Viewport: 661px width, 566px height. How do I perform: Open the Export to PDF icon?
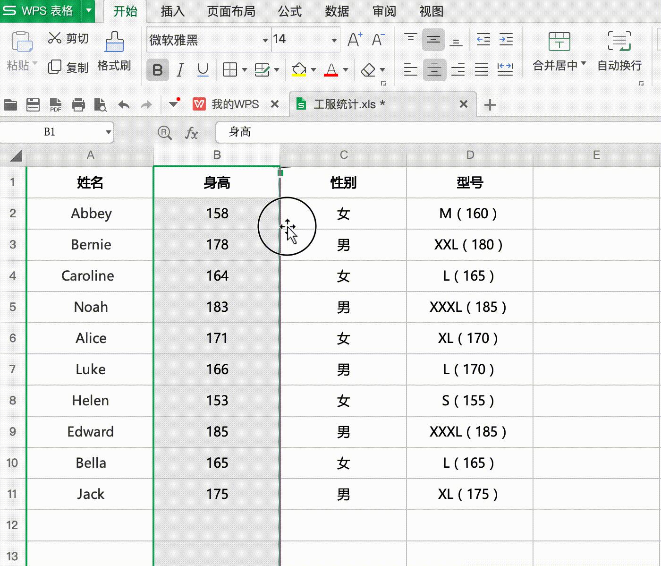pyautogui.click(x=55, y=104)
